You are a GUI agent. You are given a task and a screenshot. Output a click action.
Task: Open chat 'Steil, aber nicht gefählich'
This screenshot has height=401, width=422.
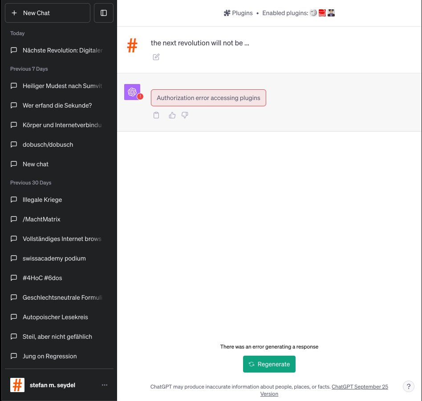(x=59, y=337)
